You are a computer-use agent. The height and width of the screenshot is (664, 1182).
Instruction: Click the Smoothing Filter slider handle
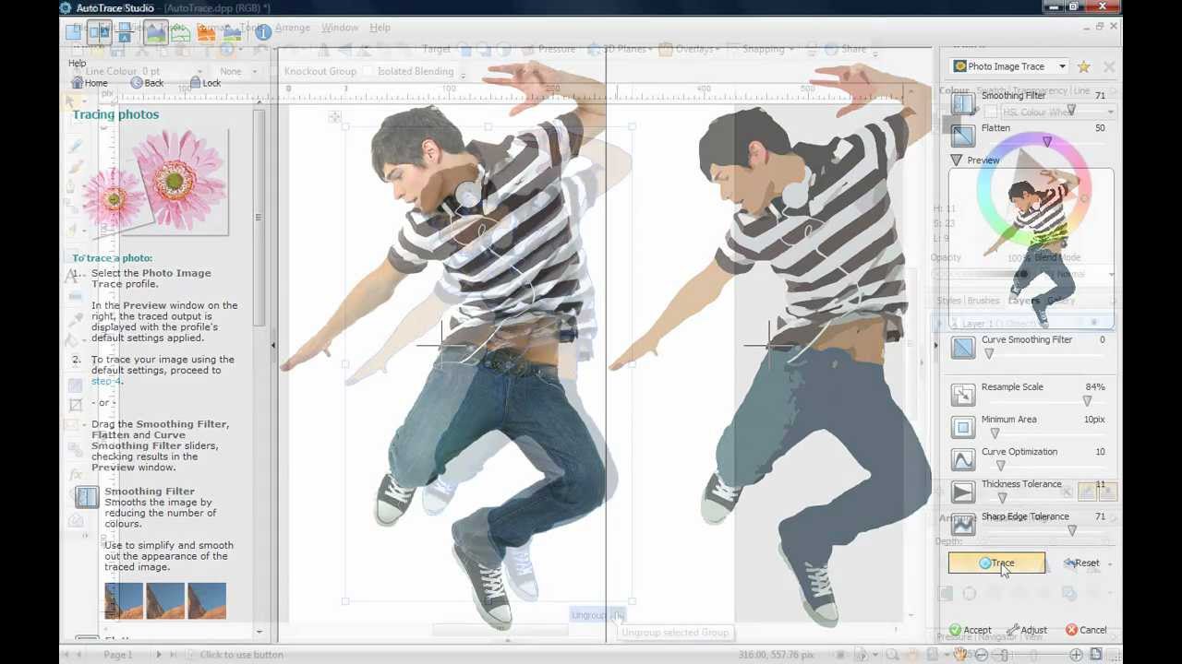1071,110
